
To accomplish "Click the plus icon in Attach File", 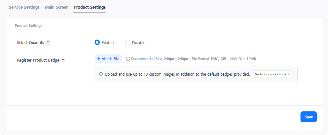I will (x=99, y=59).
